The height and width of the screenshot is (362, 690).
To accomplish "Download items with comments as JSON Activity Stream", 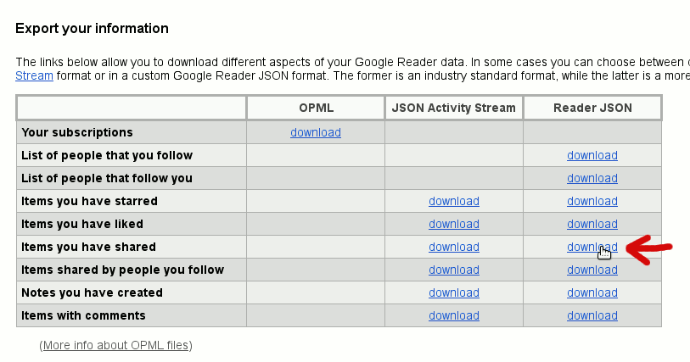I will pyautogui.click(x=453, y=316).
